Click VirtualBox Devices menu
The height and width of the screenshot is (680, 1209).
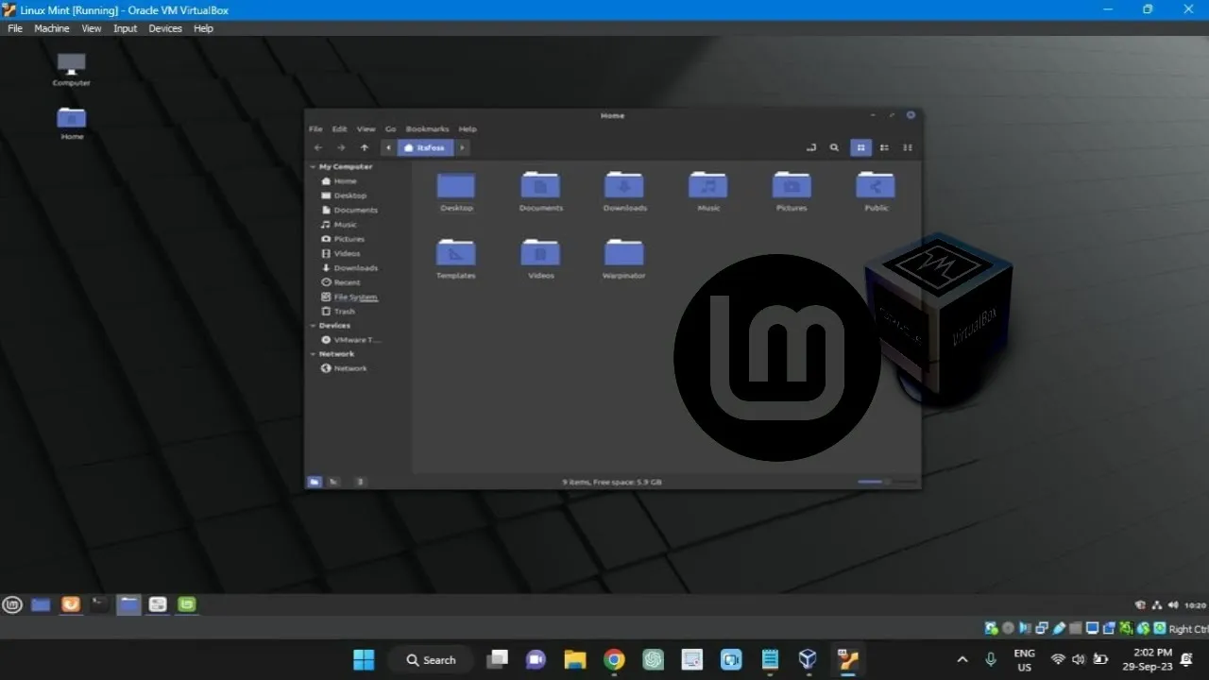tap(165, 28)
